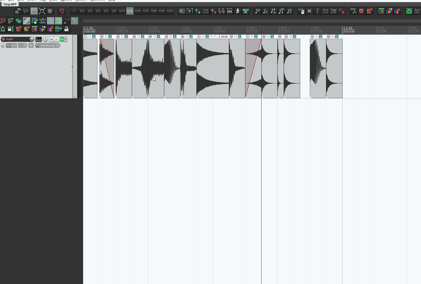
Task: Click the hat4 track name field
Action: click(17, 39)
